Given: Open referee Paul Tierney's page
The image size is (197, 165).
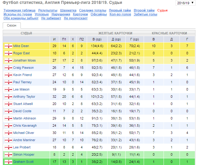Looking at the screenshot, I should coord(22,82).
